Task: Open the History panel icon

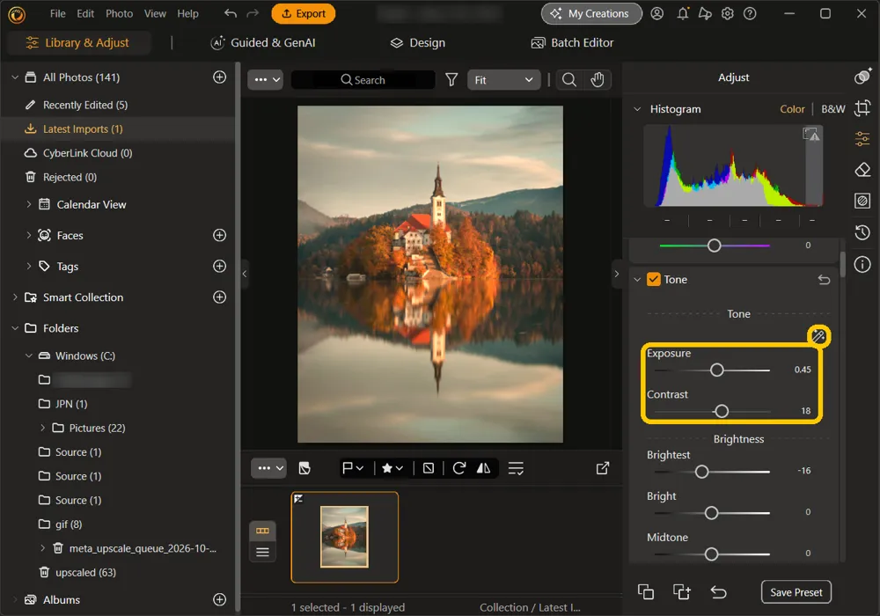Action: 862,232
